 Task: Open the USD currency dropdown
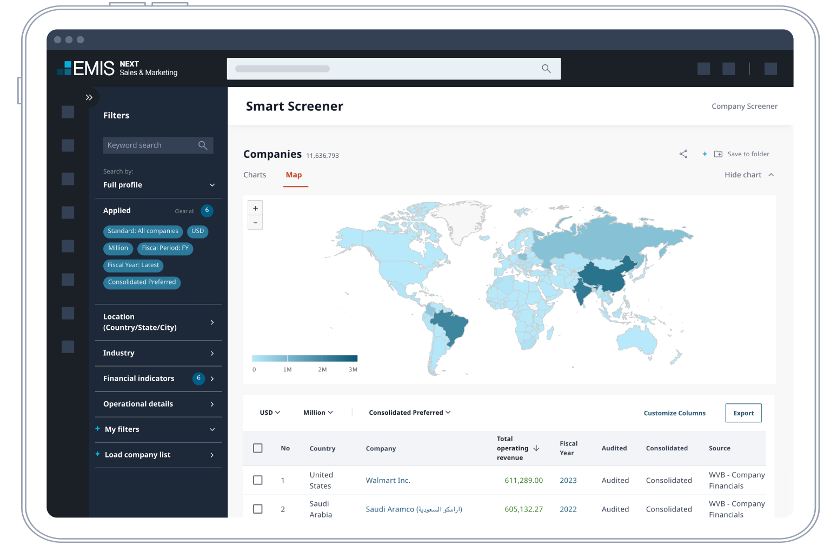[270, 413]
